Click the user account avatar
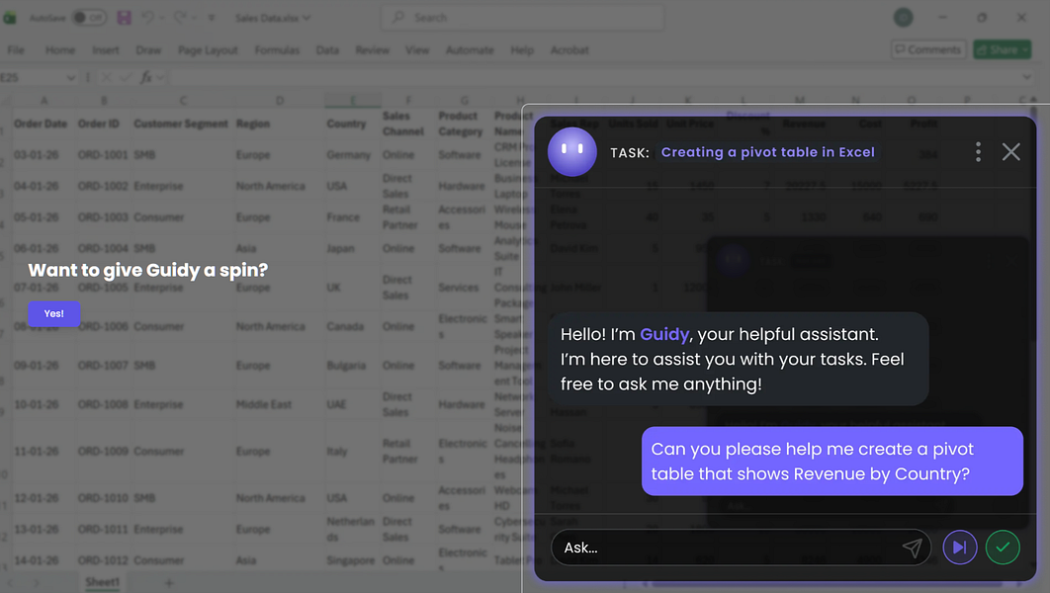This screenshot has height=593, width=1050. [x=904, y=18]
